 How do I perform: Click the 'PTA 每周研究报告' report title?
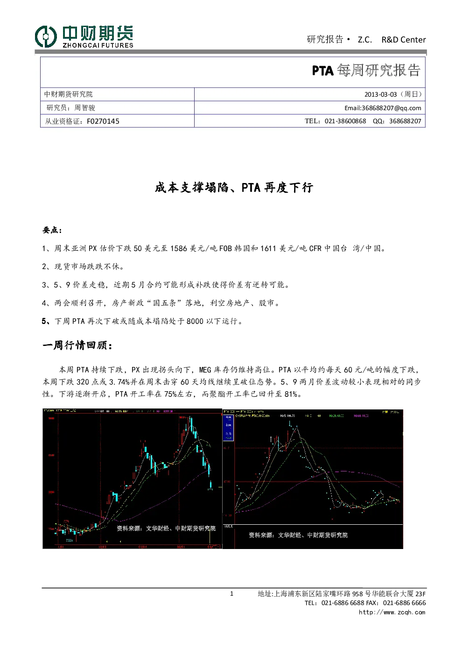coord(366,70)
